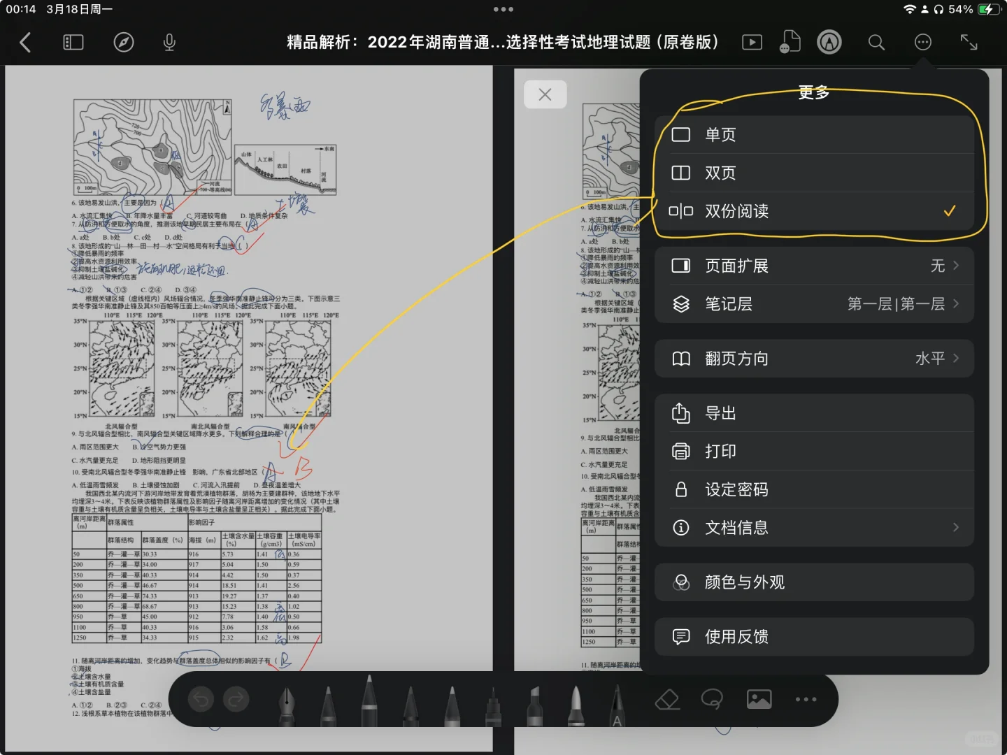Tap the compass navigation icon

click(124, 43)
